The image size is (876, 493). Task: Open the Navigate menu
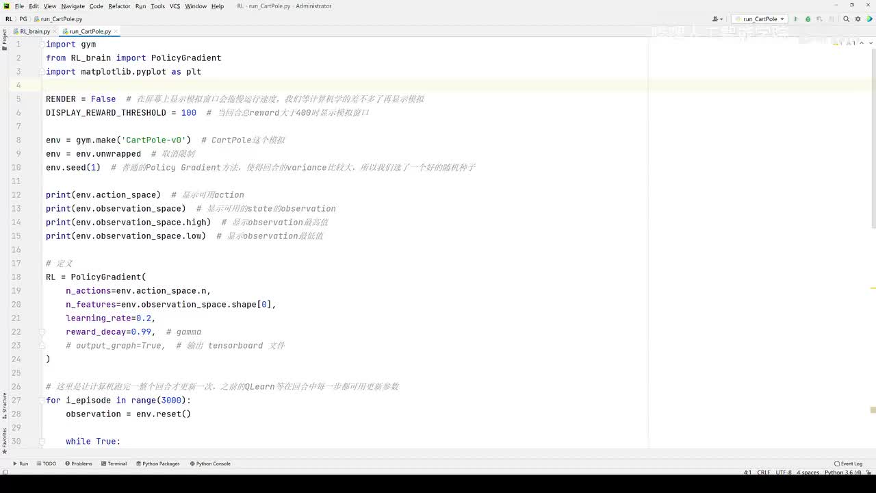tap(73, 6)
